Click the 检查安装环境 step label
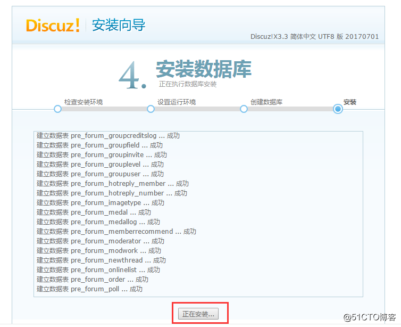 (x=83, y=102)
